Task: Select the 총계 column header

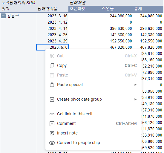Action: (138, 9)
